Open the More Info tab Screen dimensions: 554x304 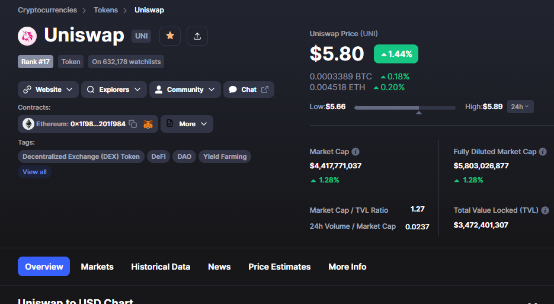coord(347,267)
